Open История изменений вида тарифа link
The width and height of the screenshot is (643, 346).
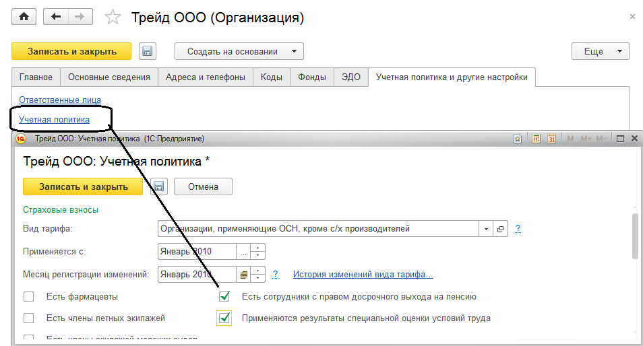coord(363,275)
